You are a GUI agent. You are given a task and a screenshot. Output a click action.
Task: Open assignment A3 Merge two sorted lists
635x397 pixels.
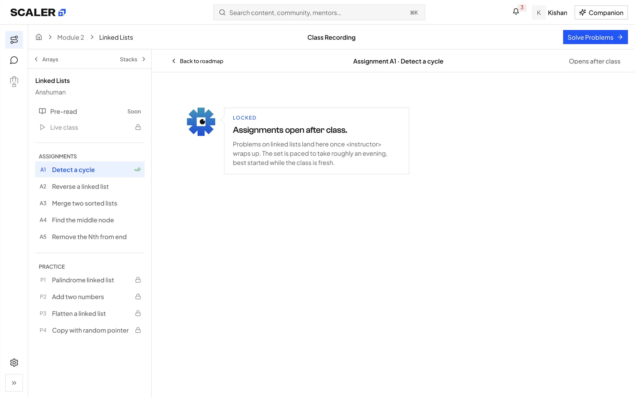coord(90,203)
